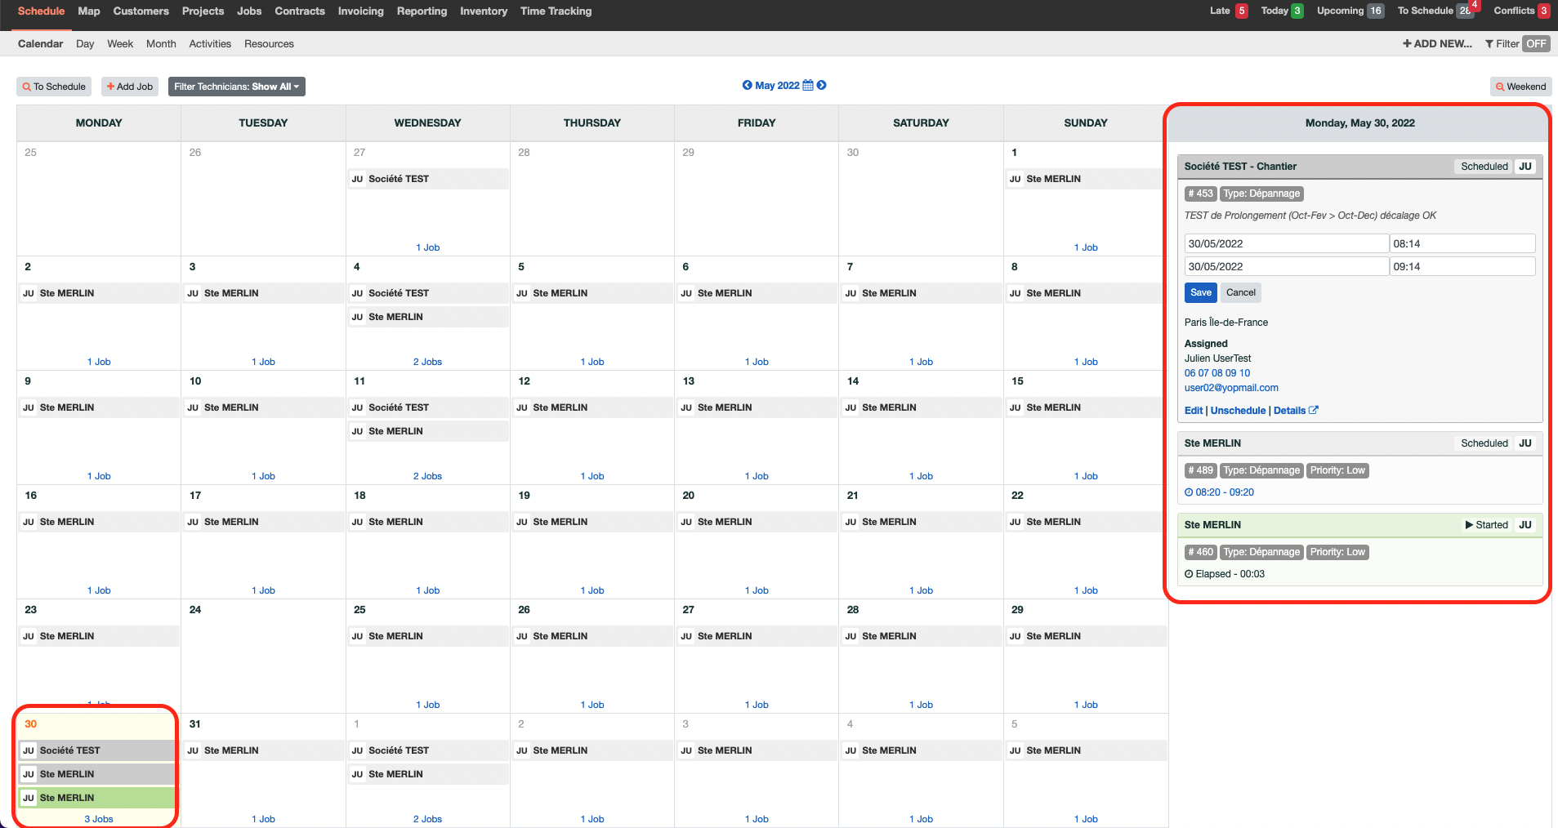This screenshot has width=1558, height=828.
Task: Click the end time field 09:14
Action: click(x=1462, y=266)
